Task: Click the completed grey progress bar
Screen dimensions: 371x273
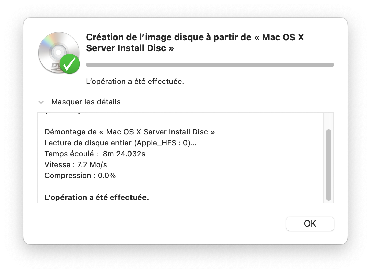Action: [210, 65]
